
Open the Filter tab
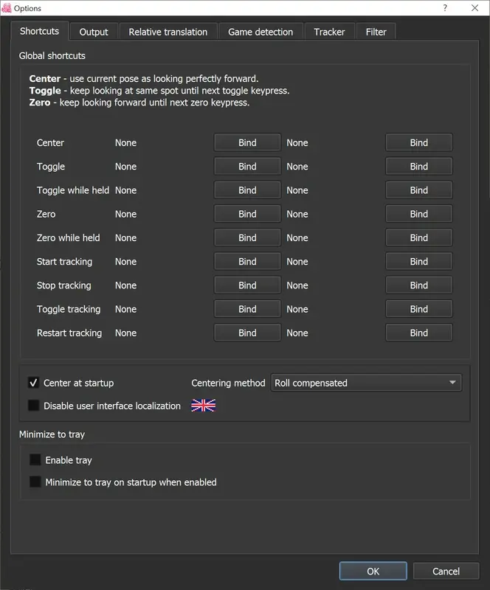coord(376,32)
